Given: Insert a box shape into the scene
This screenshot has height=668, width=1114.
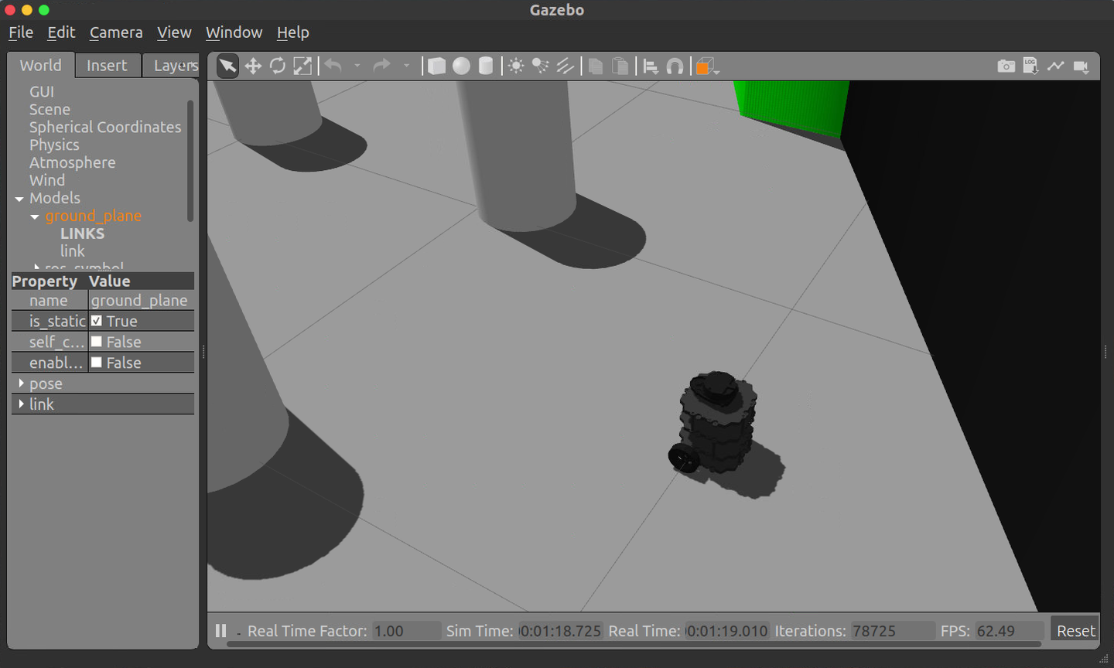Looking at the screenshot, I should coord(436,66).
